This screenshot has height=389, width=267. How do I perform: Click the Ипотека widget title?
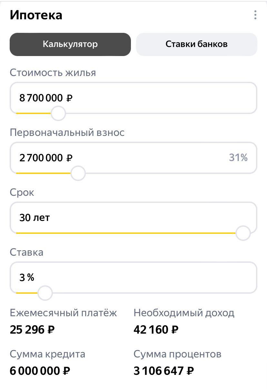point(36,15)
